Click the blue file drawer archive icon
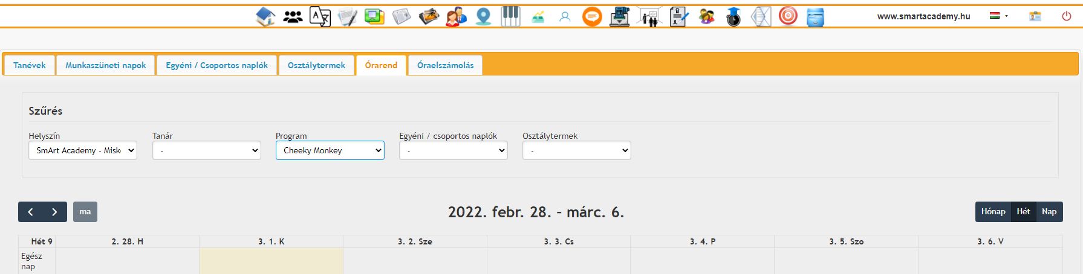 815,16
